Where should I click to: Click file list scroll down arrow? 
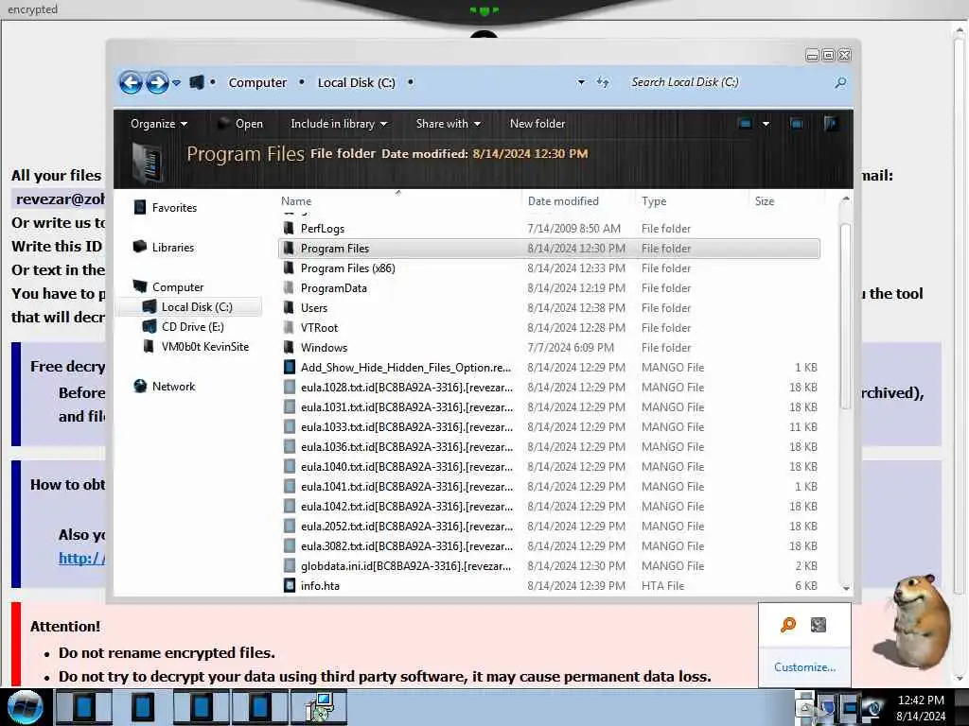click(845, 588)
